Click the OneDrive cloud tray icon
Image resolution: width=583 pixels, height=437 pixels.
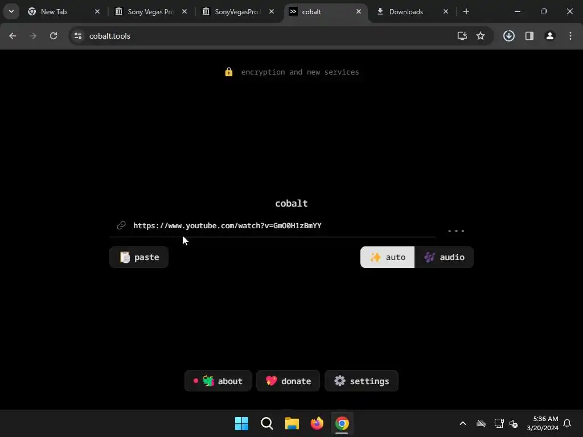tap(481, 423)
